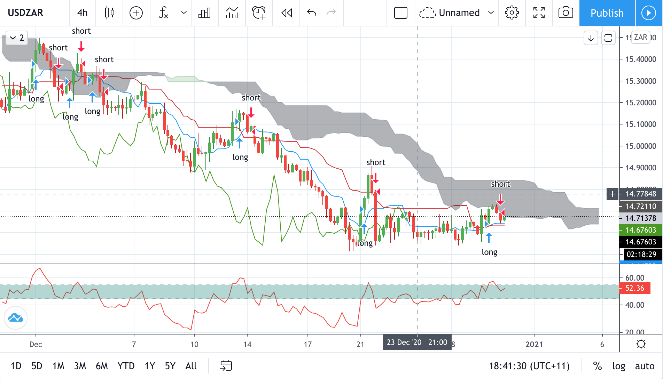
Task: Open chart settings gear icon
Action: (512, 13)
